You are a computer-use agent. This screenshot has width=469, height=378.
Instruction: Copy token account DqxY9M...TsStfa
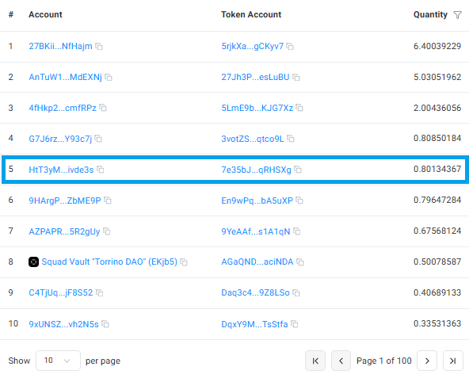pyautogui.click(x=295, y=324)
